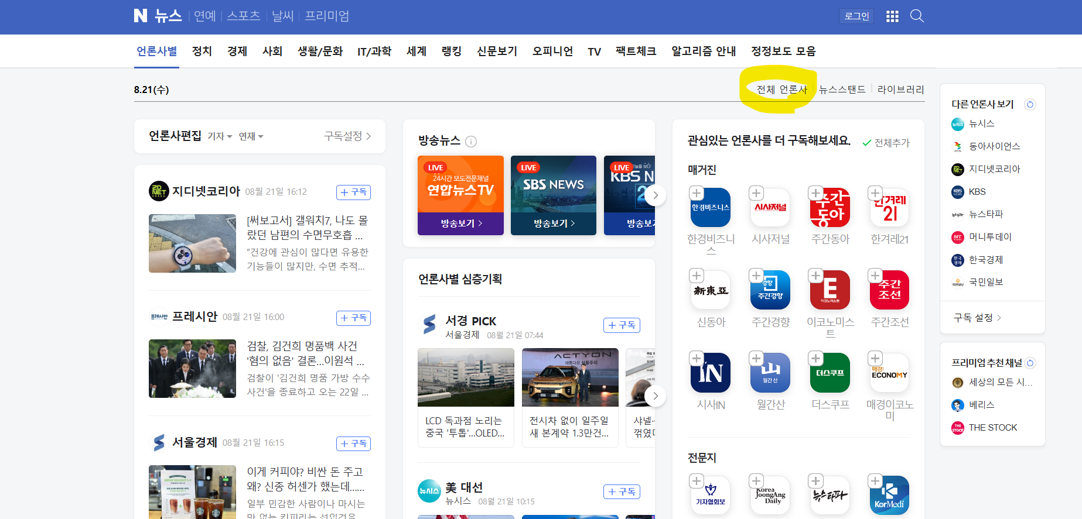1082x519 pixels.
Task: Open the LCD 독과점 article thumbnail
Action: [466, 377]
